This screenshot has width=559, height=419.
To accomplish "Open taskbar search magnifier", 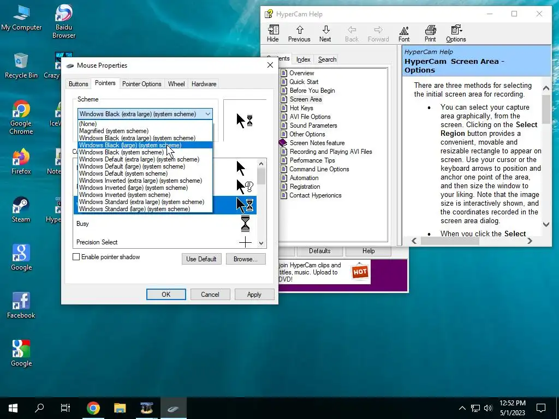I will tap(39, 408).
